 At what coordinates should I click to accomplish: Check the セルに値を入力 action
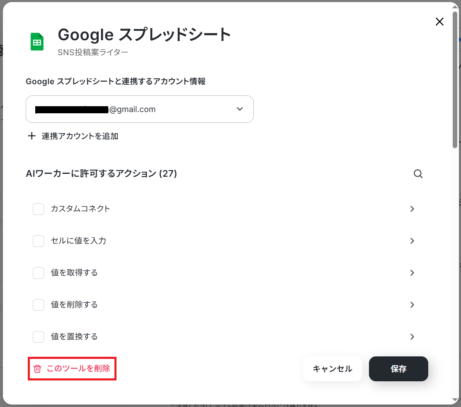point(38,241)
